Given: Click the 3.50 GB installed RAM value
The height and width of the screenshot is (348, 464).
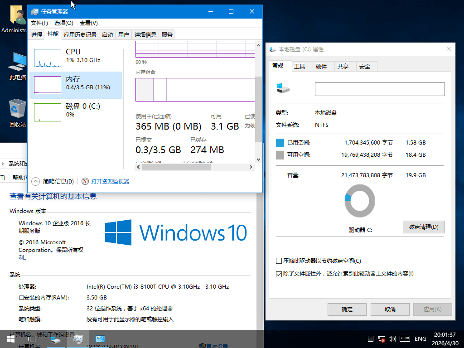Looking at the screenshot, I should pyautogui.click(x=97, y=297).
